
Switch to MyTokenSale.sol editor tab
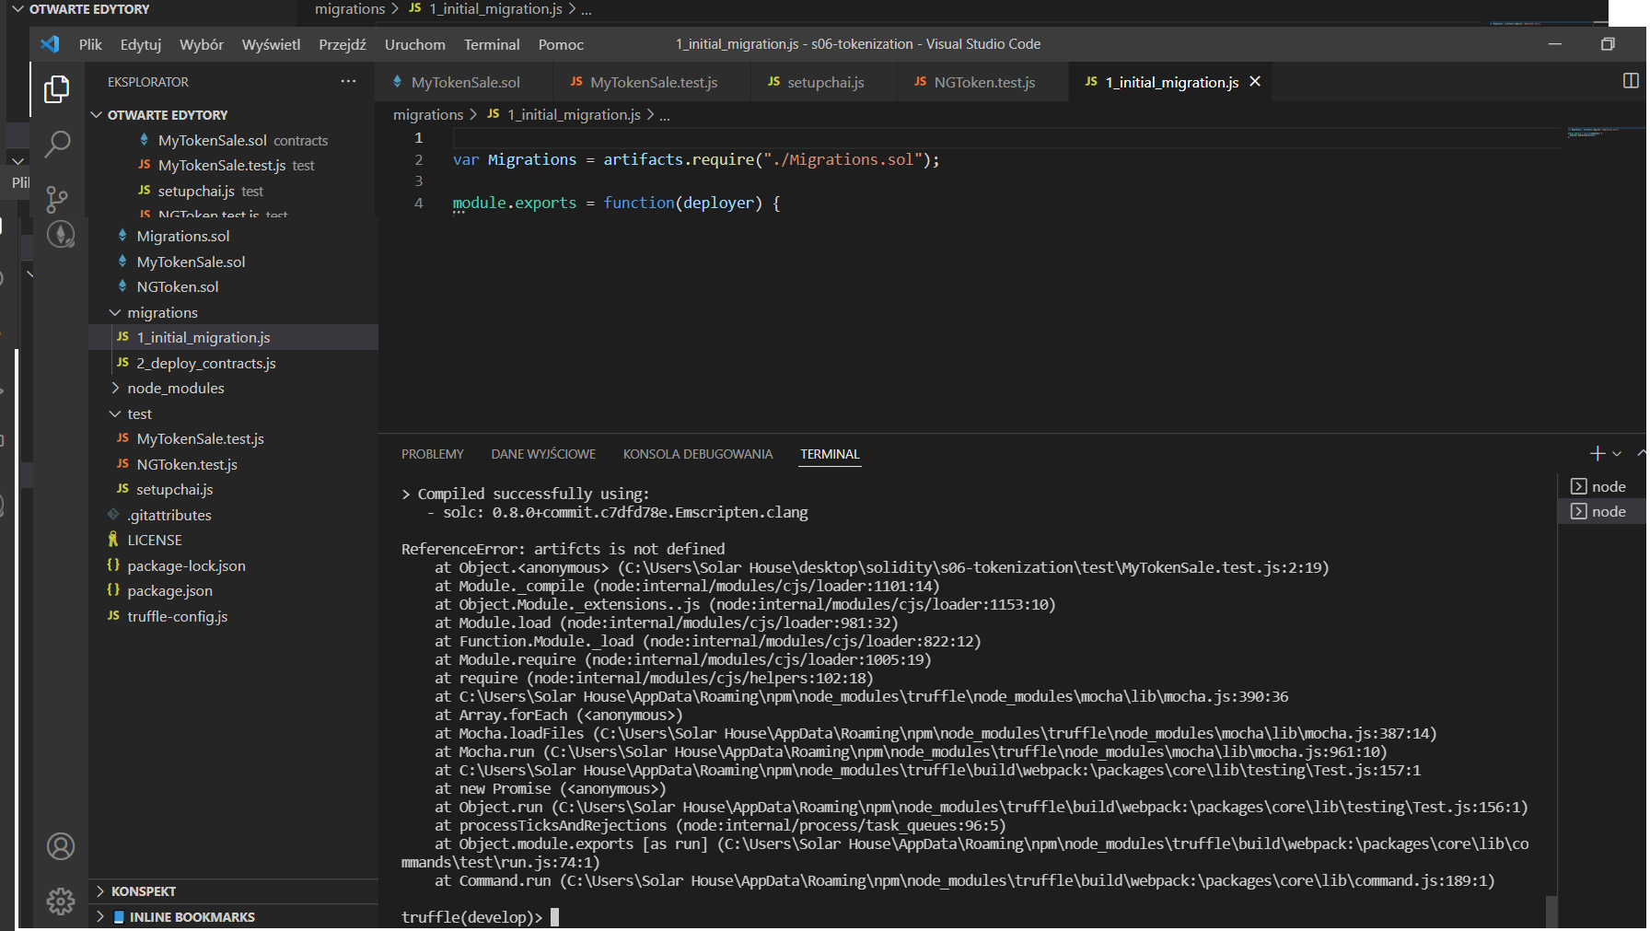pos(464,82)
